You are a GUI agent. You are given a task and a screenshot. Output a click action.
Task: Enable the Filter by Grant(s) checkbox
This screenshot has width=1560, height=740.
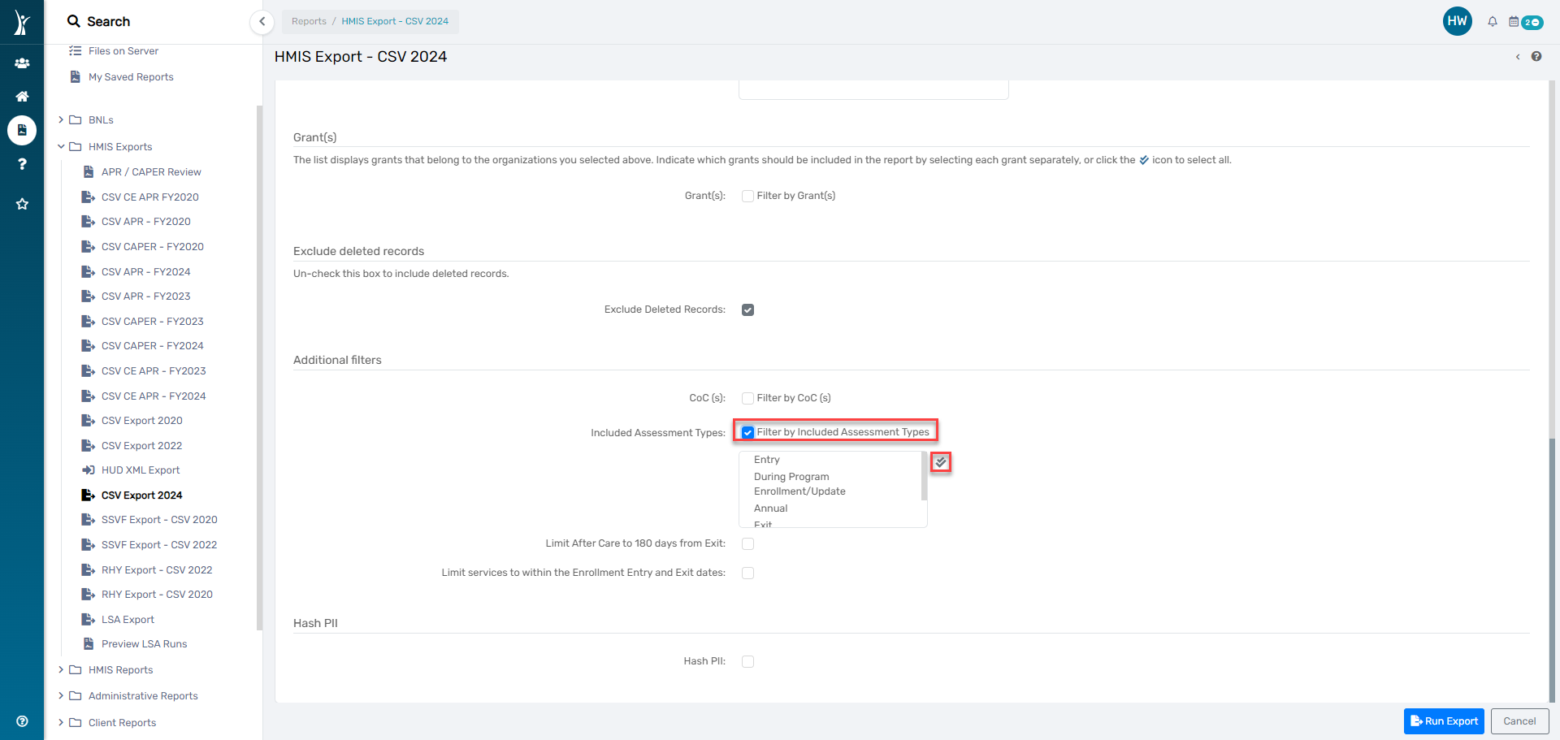[747, 195]
